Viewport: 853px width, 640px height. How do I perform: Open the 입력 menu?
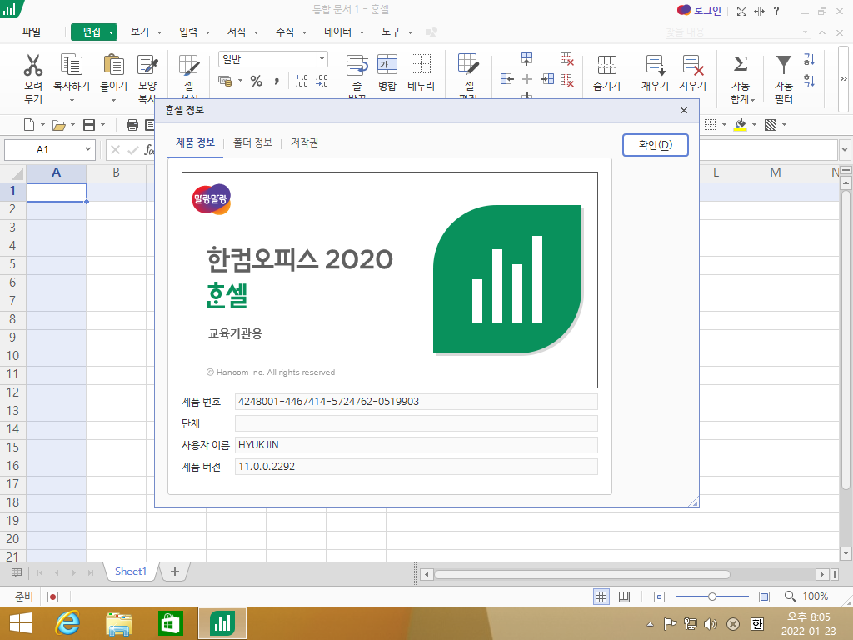click(x=188, y=32)
